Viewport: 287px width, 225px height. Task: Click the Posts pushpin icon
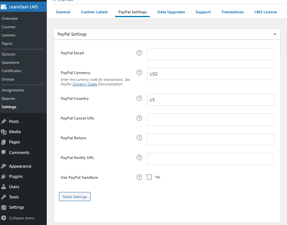point(4,121)
